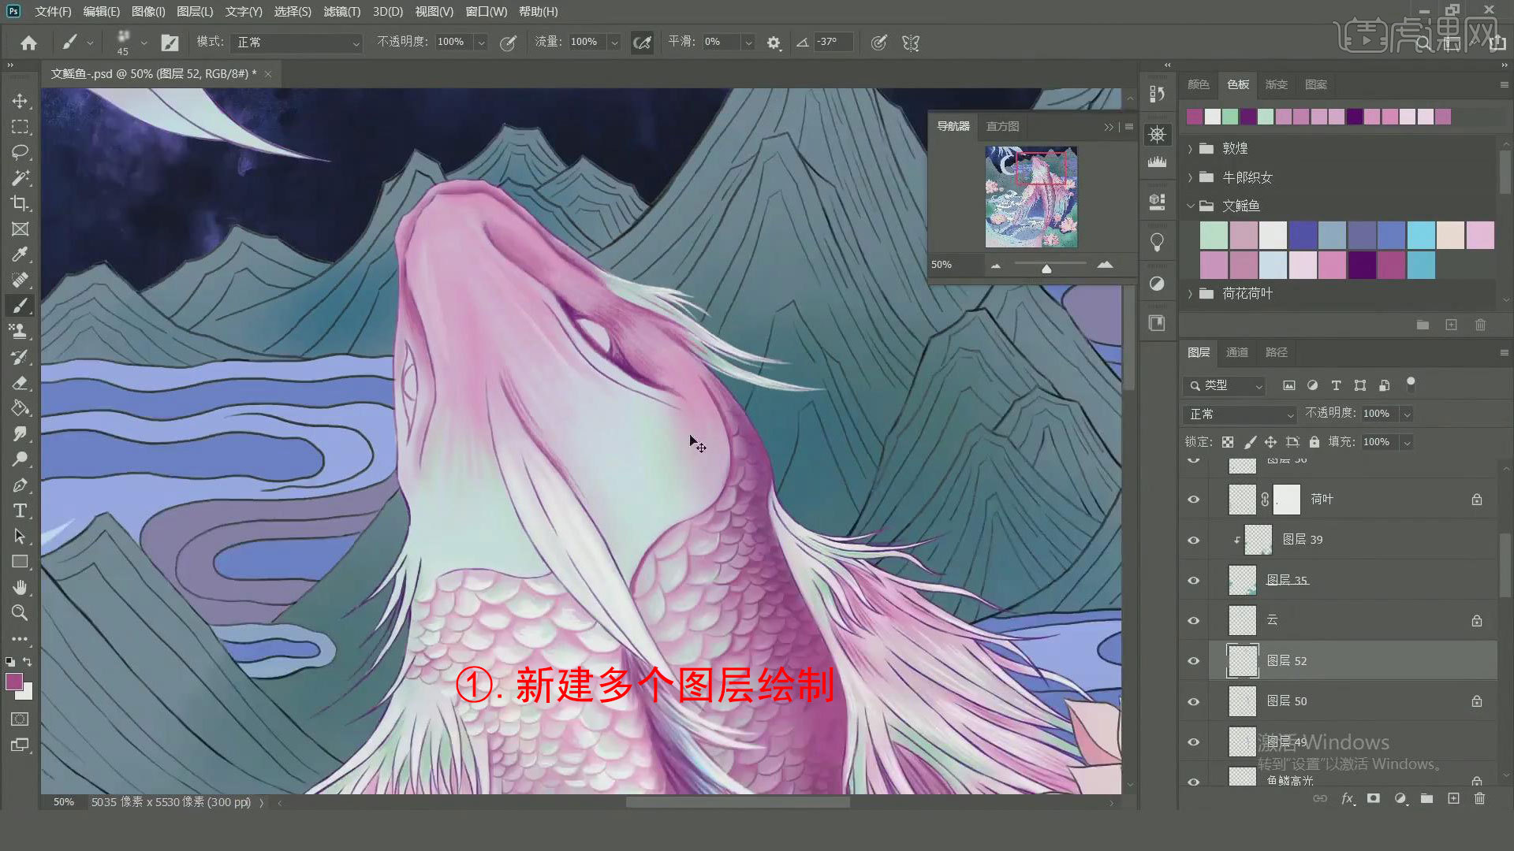This screenshot has height=851, width=1514.
Task: Hide the 图层 39 layer
Action: pos(1194,541)
